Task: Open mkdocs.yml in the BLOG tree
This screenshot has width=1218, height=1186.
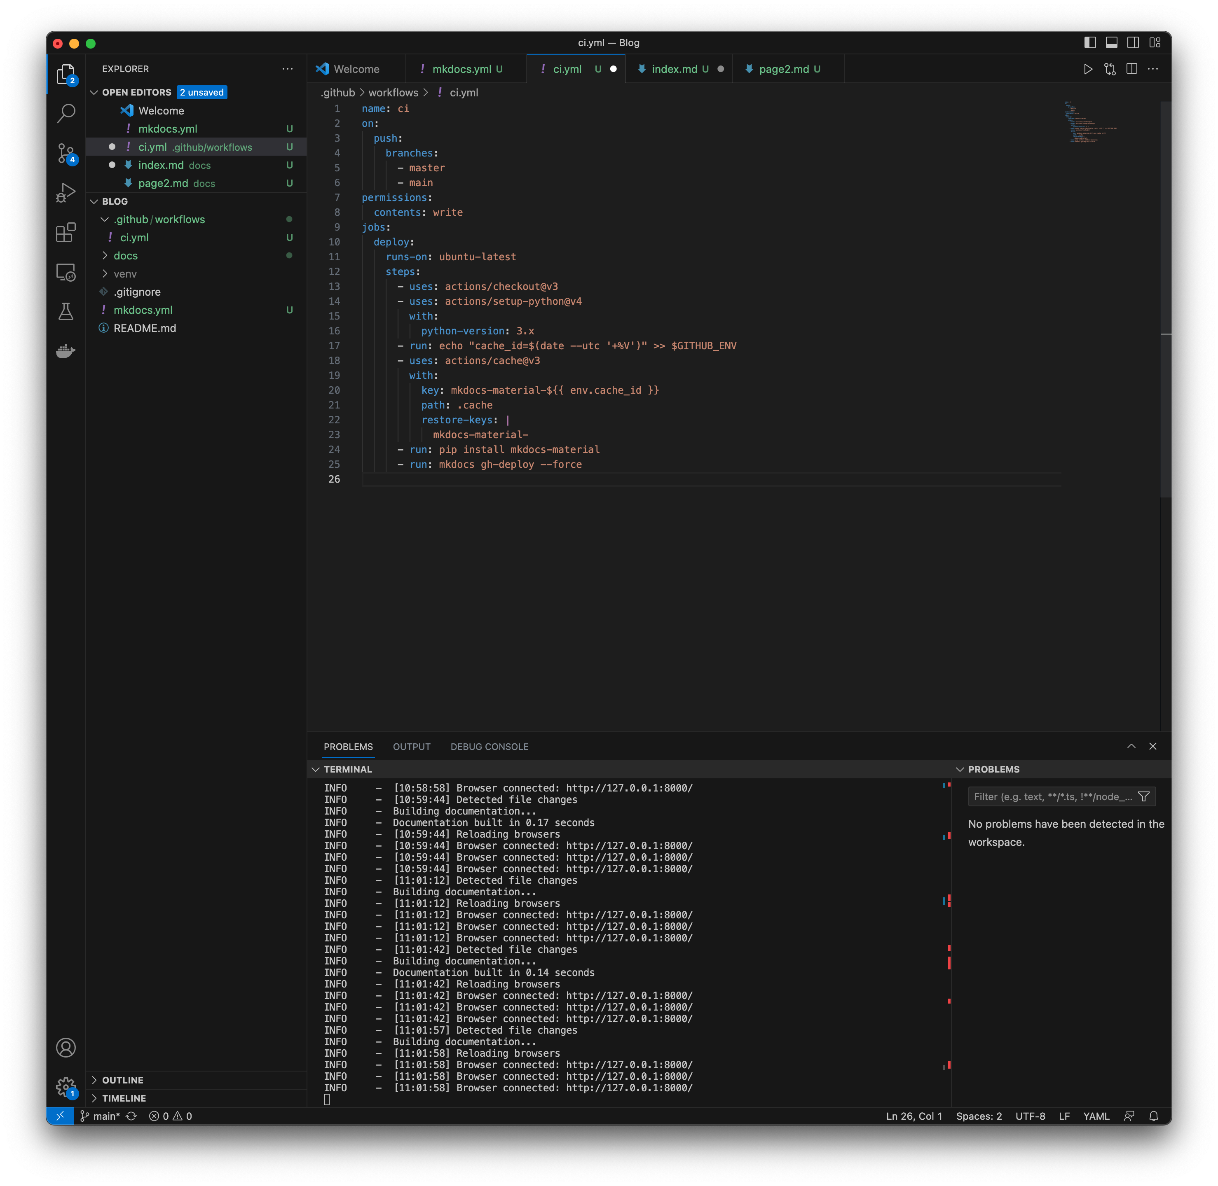Action: point(143,310)
